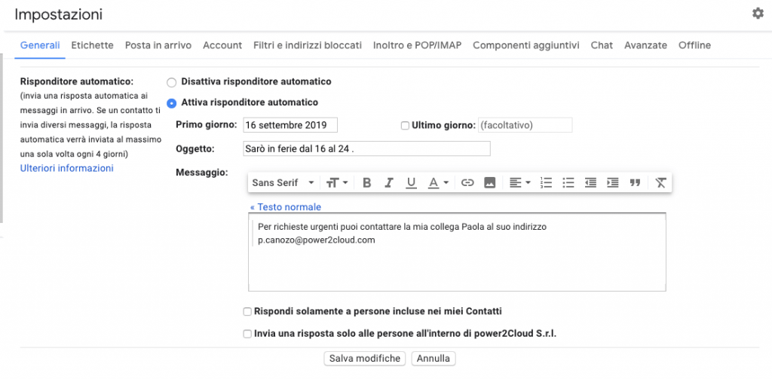772x379 pixels.
Task: Remove formatting from message text
Action: 660,183
